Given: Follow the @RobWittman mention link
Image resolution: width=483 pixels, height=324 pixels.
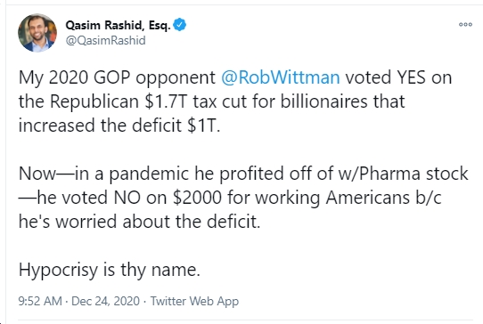Looking at the screenshot, I should click(x=281, y=77).
